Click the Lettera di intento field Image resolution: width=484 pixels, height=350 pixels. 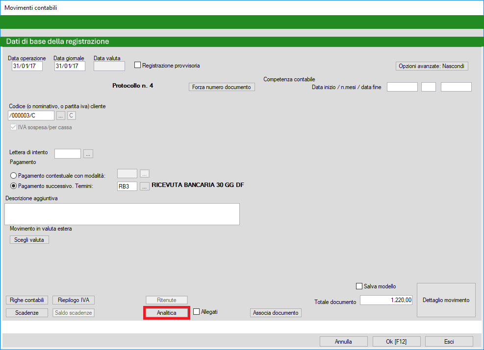coord(68,153)
